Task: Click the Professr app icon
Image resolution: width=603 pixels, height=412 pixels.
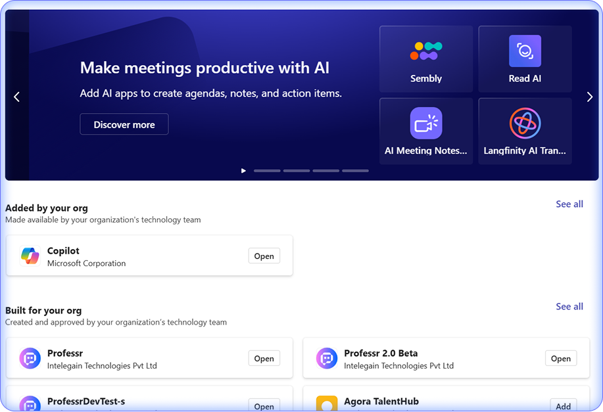Action: [x=30, y=358]
